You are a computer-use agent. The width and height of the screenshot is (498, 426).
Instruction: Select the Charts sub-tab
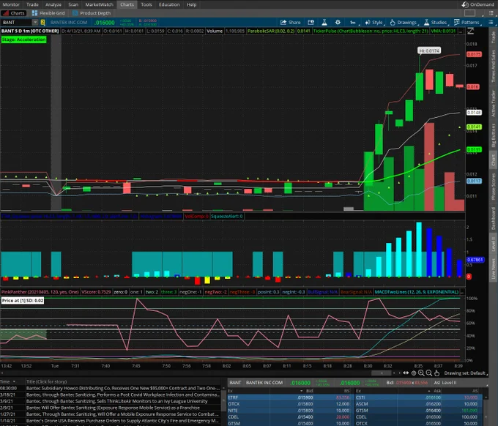pyautogui.click(x=14, y=13)
